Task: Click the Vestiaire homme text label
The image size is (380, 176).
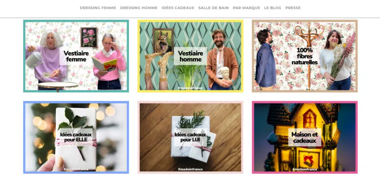Action: point(190,56)
